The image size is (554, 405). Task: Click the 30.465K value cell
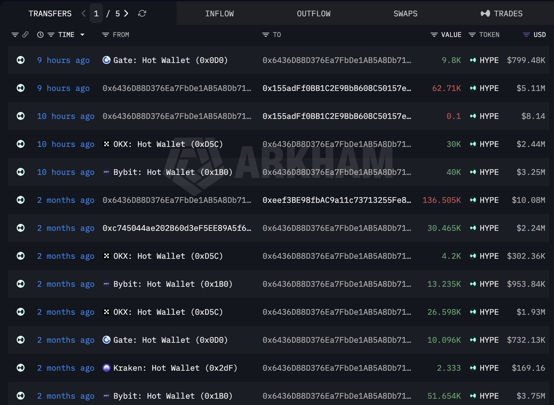(444, 228)
